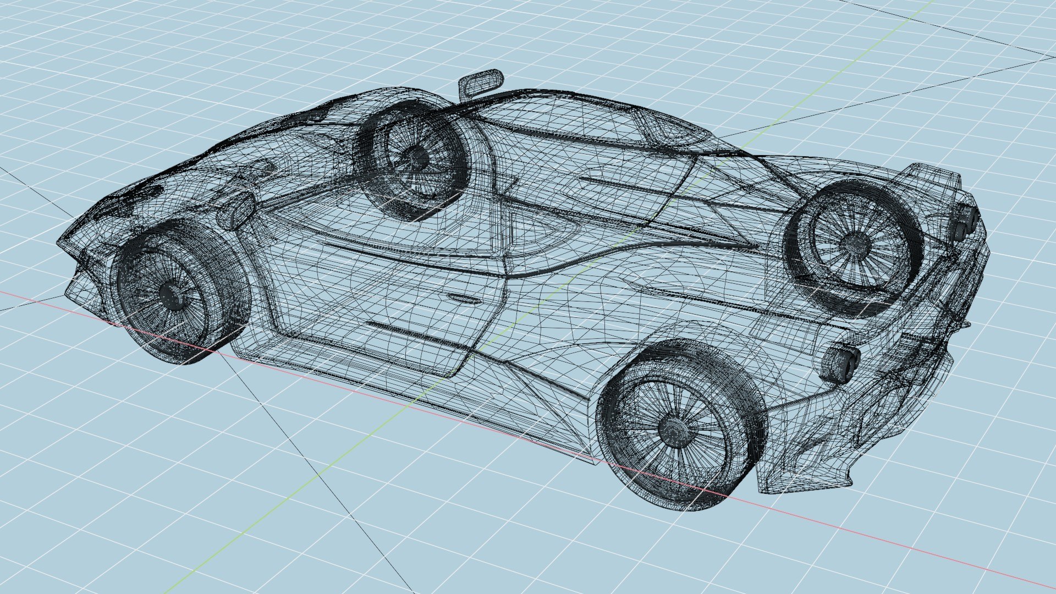Select the near-side wing mirror by the front fender
Image resolution: width=1056 pixels, height=594 pixels.
(x=237, y=210)
